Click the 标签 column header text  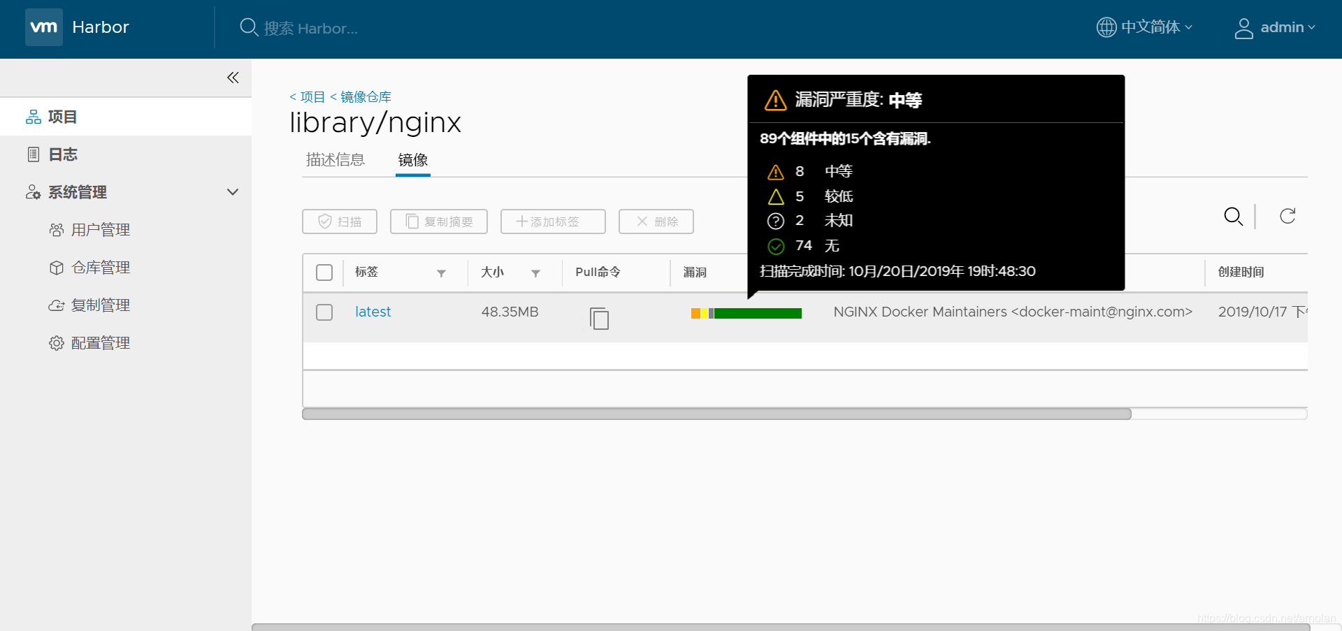point(366,273)
